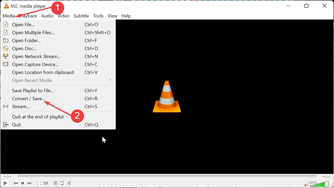Viewport: 334px width, 188px height.
Task: Open the Playback menu
Action: pyautogui.click(x=29, y=16)
